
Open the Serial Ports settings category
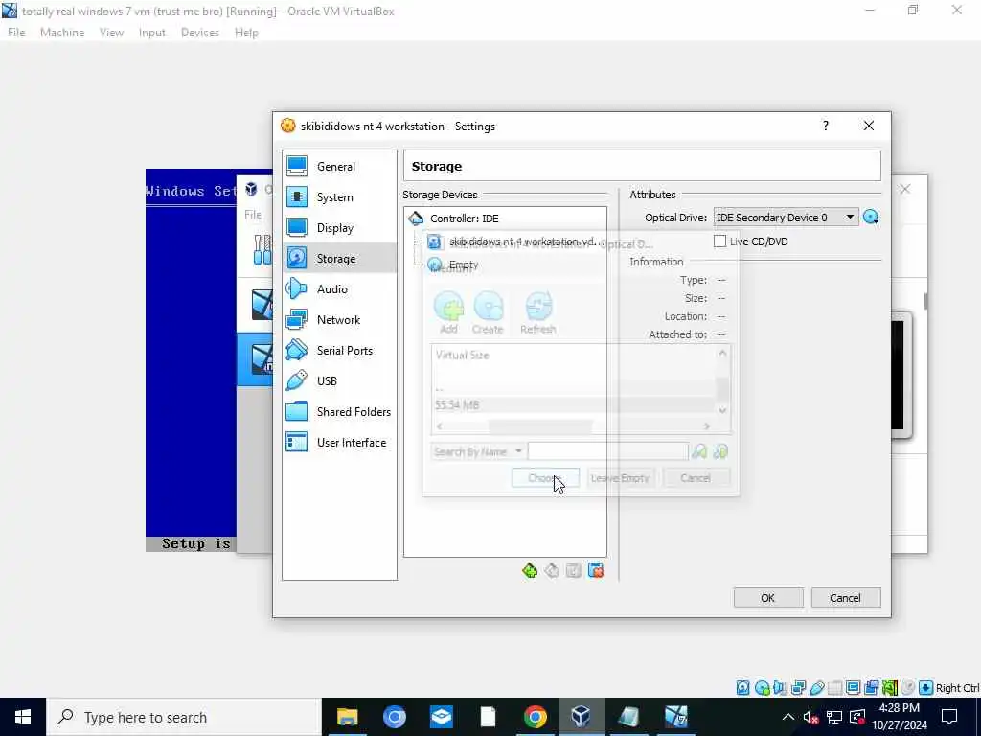(x=339, y=351)
